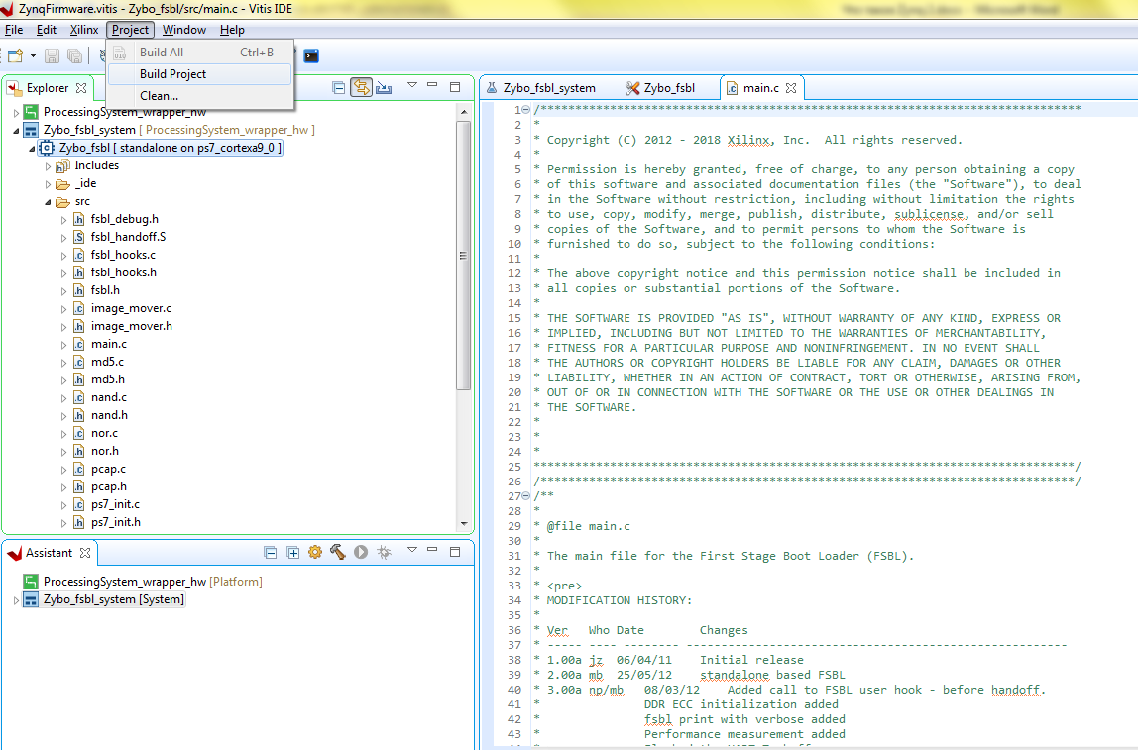Click the Explorer import icon

384,88
